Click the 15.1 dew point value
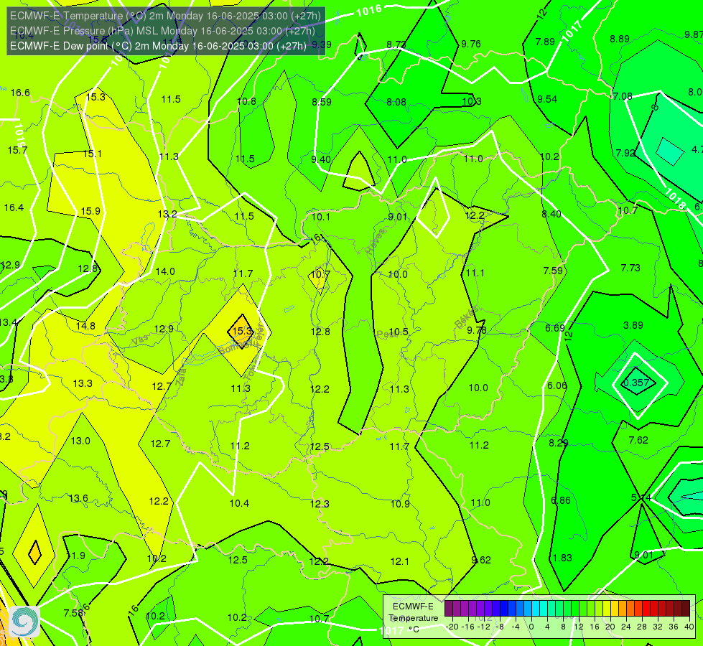703x646 pixels. coord(93,154)
